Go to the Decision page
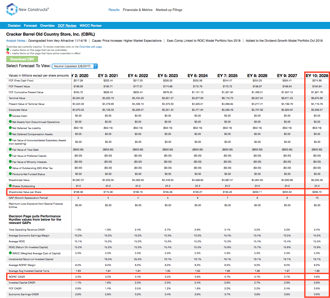This screenshot has height=298, width=330. pyautogui.click(x=14, y=26)
